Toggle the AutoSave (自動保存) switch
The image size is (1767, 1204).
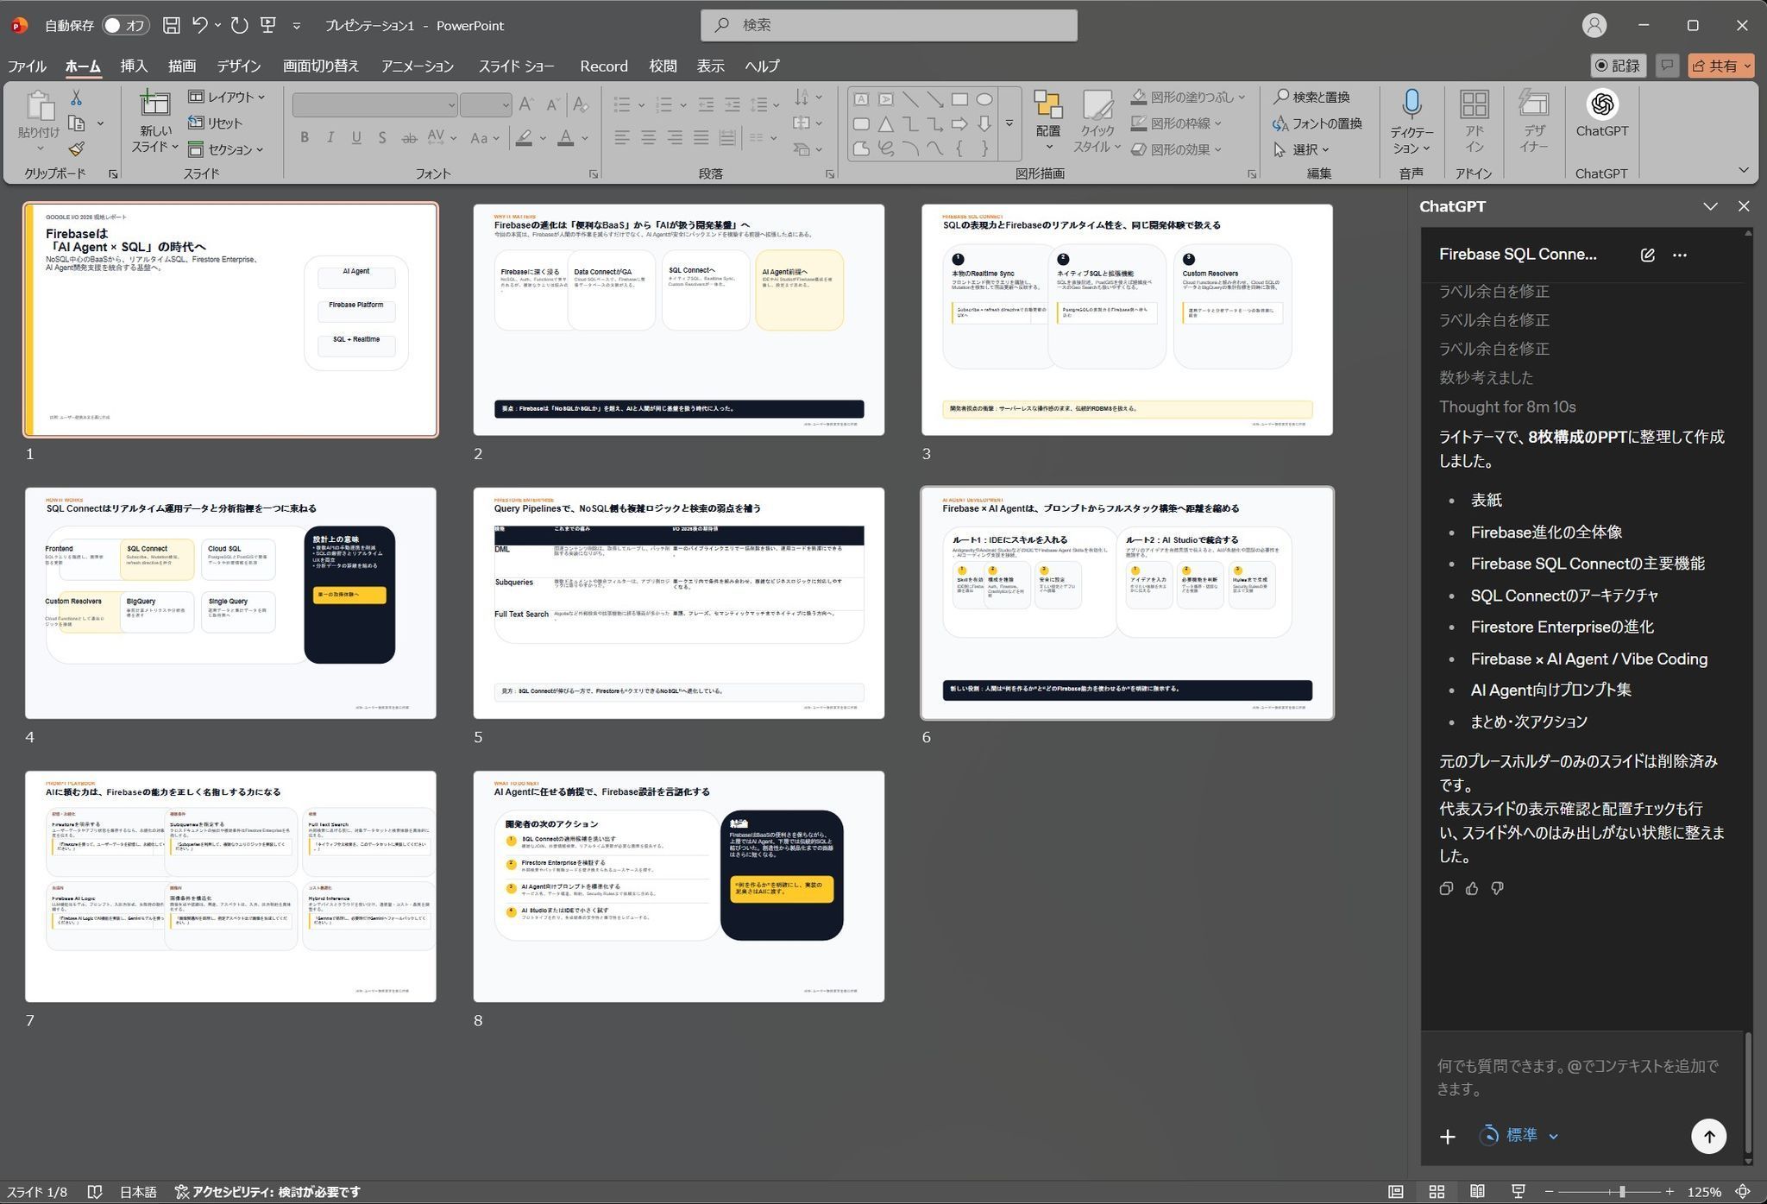(x=126, y=26)
